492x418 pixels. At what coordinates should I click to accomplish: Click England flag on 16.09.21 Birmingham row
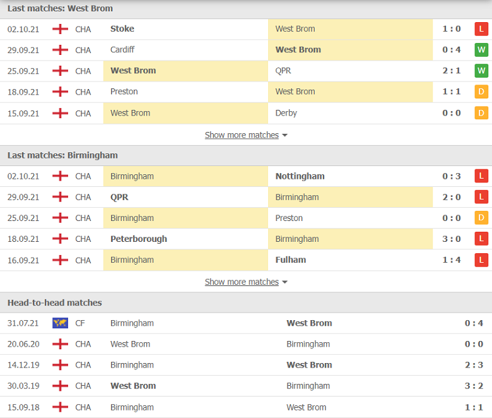[60, 260]
